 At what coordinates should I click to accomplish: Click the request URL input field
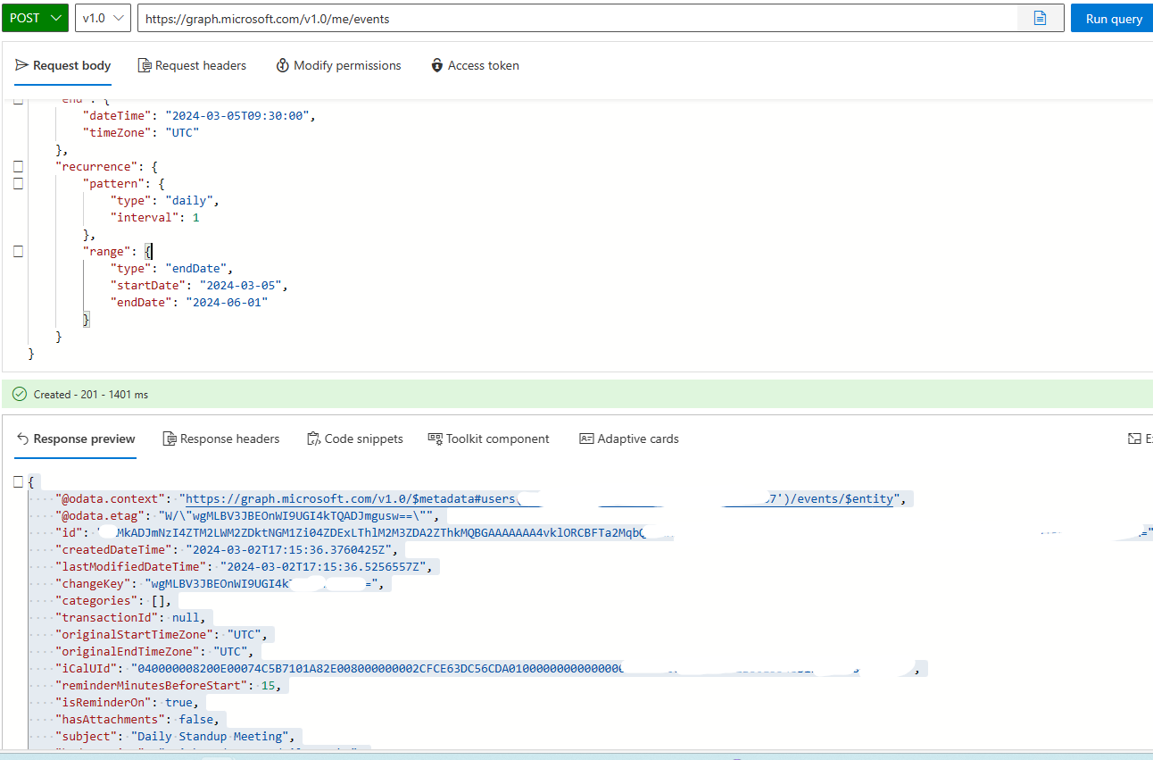click(x=576, y=18)
